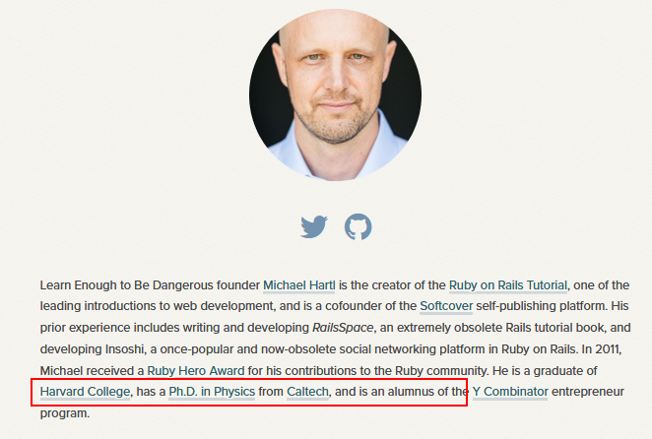
Task: Click the Harvard College link
Action: point(86,392)
